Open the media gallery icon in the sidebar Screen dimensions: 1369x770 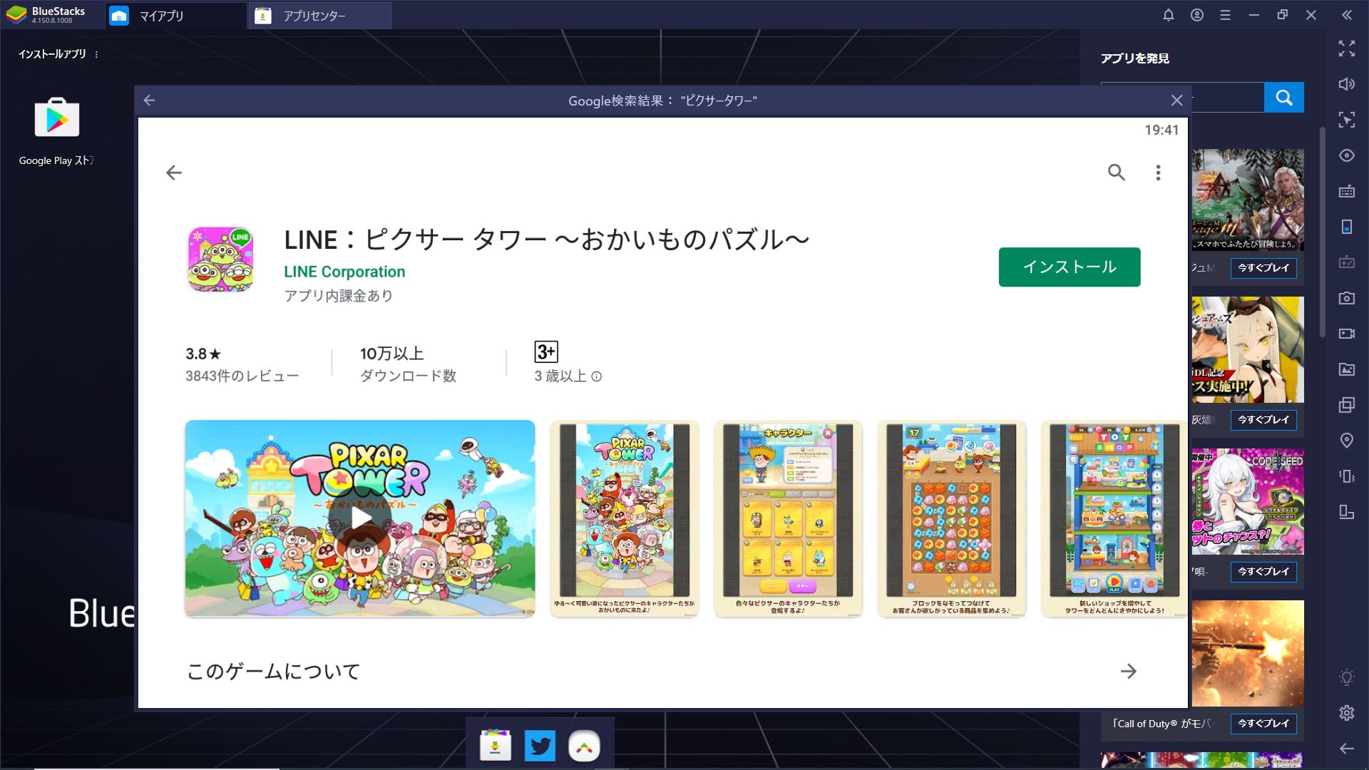click(1346, 369)
